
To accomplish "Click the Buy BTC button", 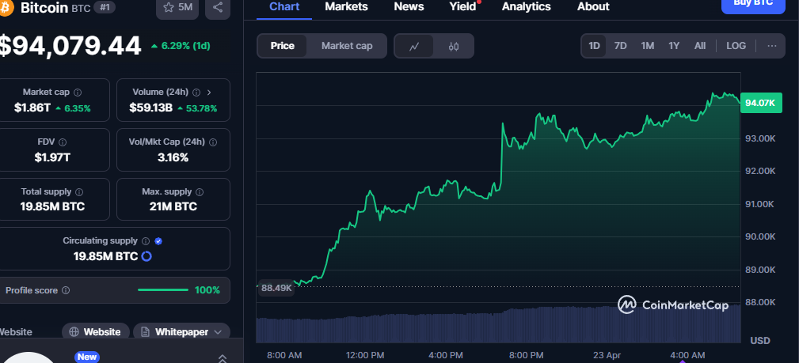I will pyautogui.click(x=753, y=5).
